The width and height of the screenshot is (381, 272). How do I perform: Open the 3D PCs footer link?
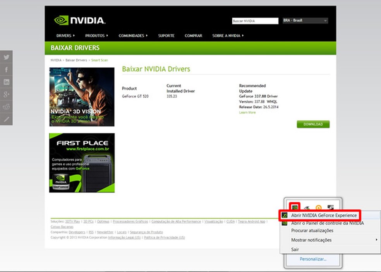click(88, 221)
